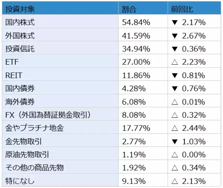Click the down triangle beside 2.67%
The width and height of the screenshot is (223, 188).
(x=175, y=36)
